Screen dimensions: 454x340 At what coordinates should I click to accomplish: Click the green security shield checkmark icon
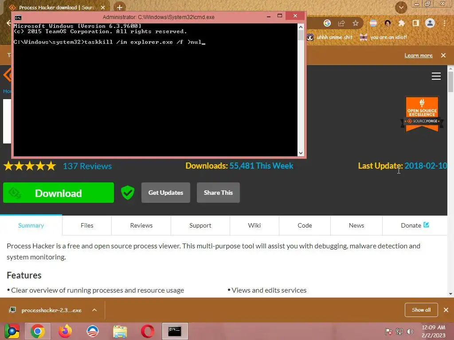[x=128, y=193]
